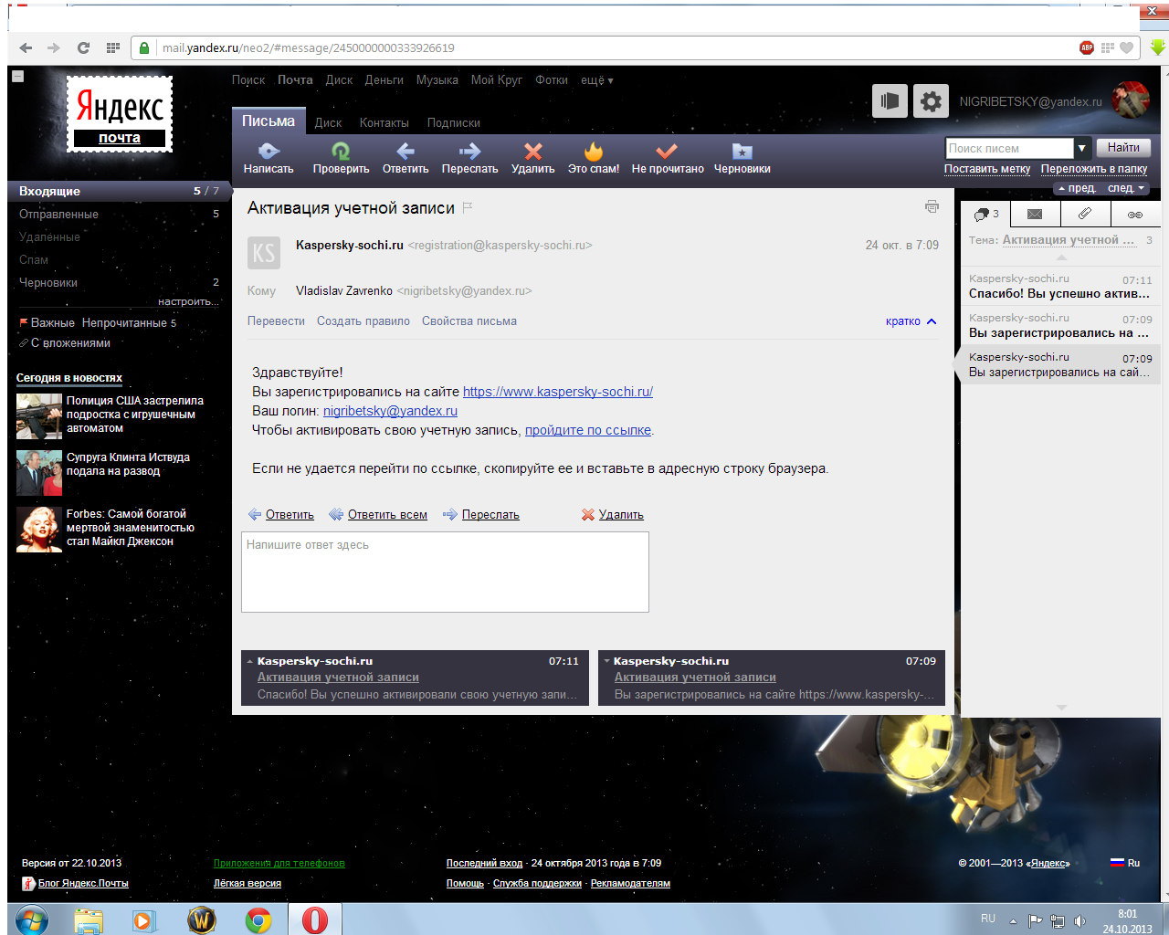Screen dimensions: 1169x935
Task: Go to next message with след.
Action: pos(1126,188)
